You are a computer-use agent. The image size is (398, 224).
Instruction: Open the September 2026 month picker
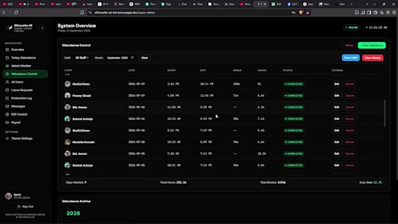(x=120, y=58)
